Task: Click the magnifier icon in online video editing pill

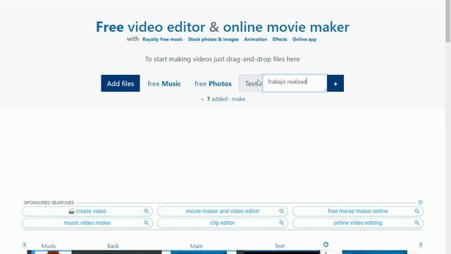Action: click(x=416, y=223)
